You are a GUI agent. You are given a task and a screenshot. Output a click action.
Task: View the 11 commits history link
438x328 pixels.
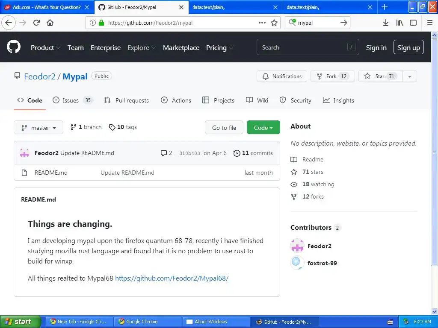(253, 153)
